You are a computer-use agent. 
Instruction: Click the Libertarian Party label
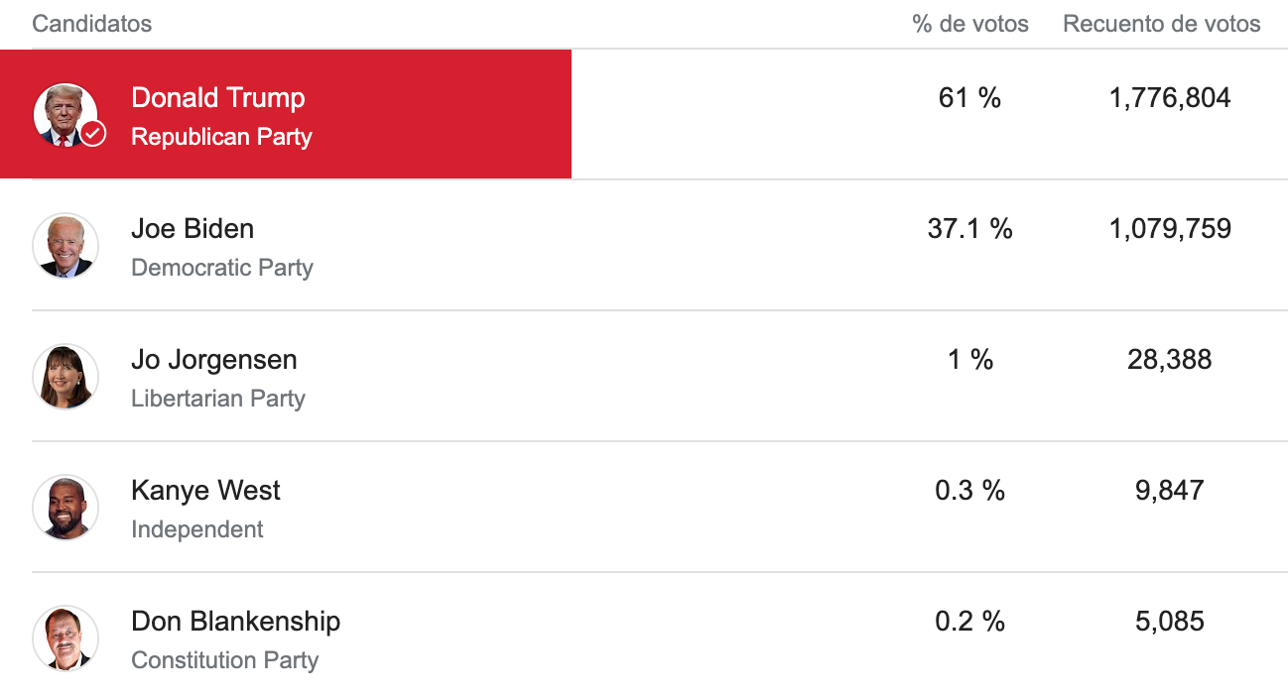pyautogui.click(x=218, y=399)
